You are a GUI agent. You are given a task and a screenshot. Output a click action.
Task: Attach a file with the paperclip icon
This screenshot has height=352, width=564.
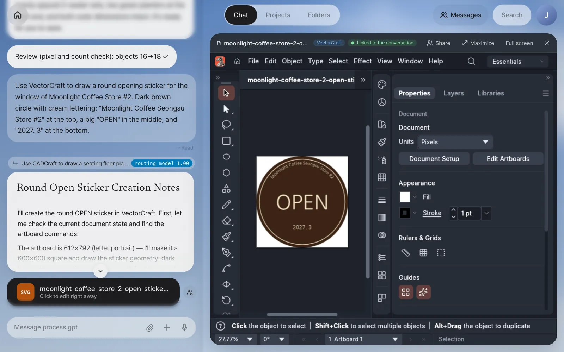(x=150, y=328)
